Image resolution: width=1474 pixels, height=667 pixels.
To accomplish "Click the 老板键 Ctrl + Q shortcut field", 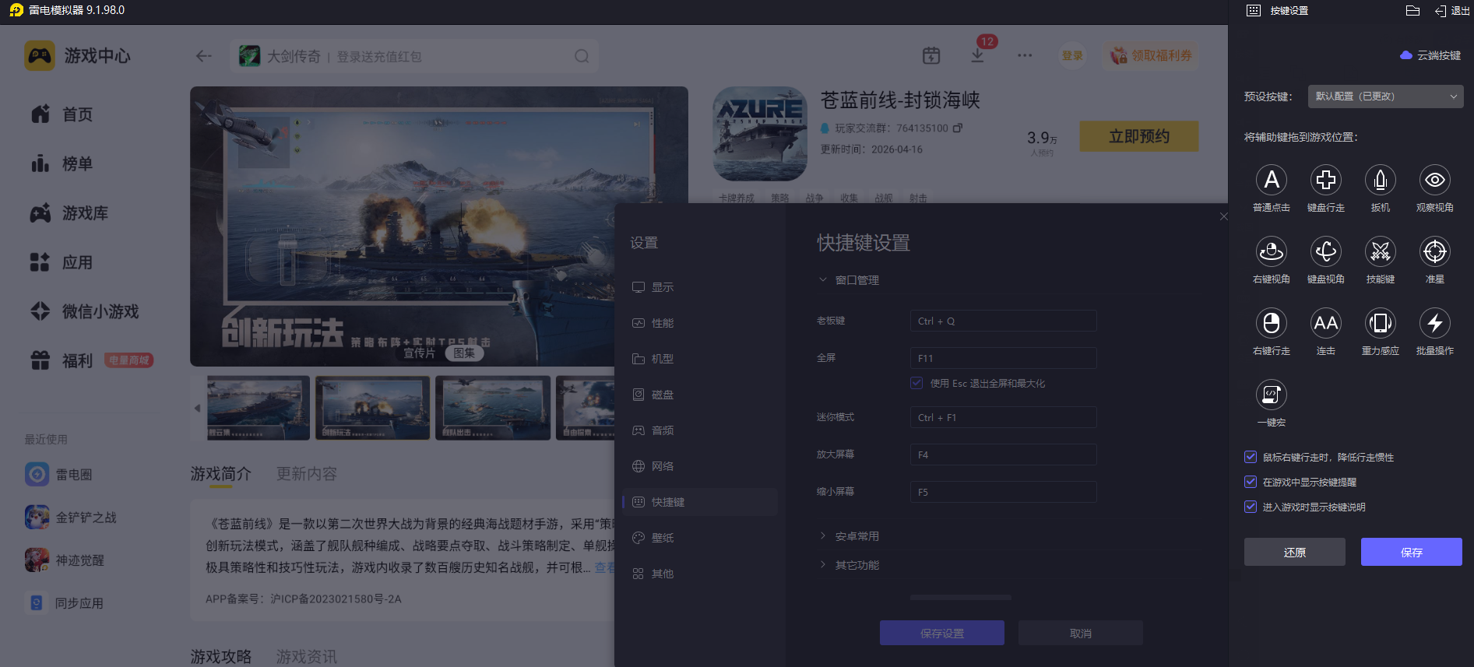I will (x=1003, y=321).
